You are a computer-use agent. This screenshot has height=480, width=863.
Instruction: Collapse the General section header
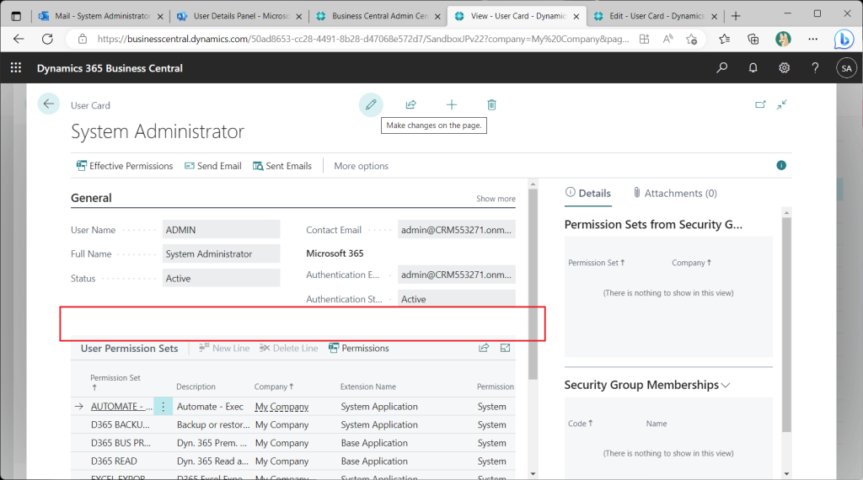click(91, 198)
